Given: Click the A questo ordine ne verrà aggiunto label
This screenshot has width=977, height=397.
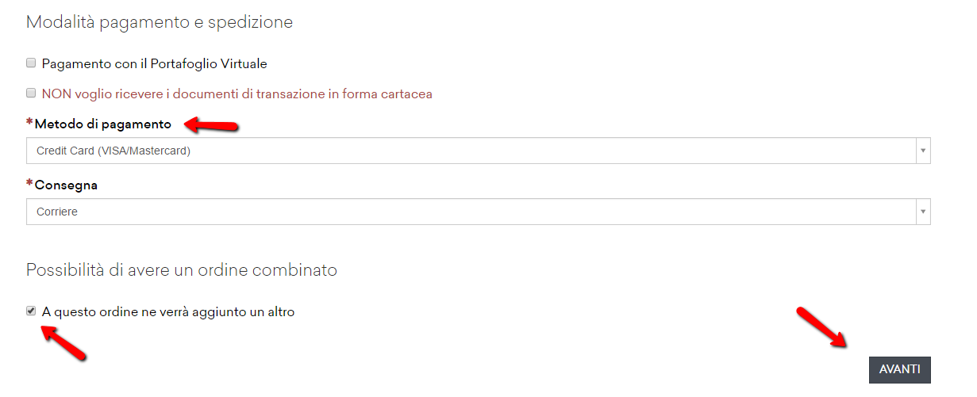Looking at the screenshot, I should pyautogui.click(x=168, y=312).
